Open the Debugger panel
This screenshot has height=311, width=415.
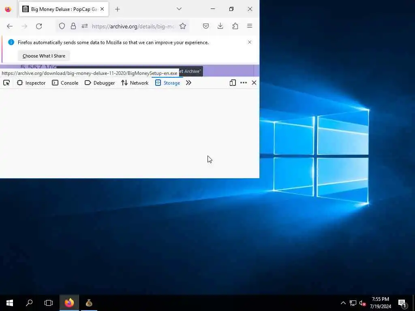(100, 83)
